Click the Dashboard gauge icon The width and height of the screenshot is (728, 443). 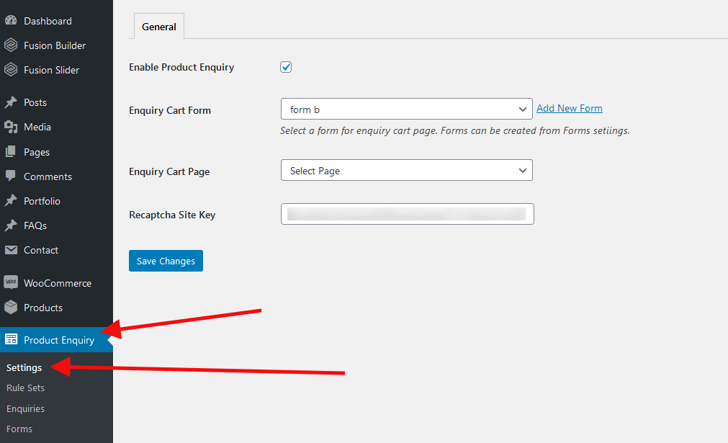11,21
